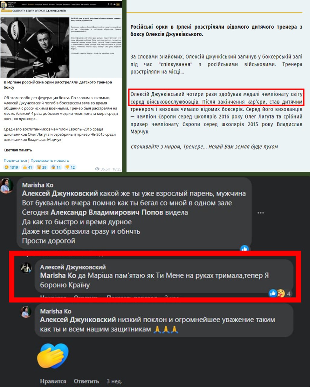Click the boxing federation logo
The height and width of the screenshot is (387, 310).
click(x=3, y=5)
